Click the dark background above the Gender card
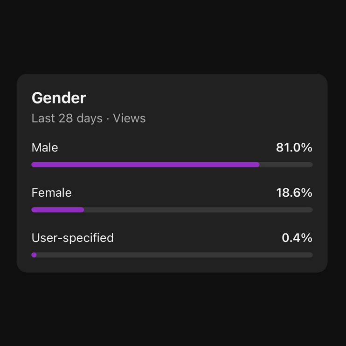 tap(173, 36)
